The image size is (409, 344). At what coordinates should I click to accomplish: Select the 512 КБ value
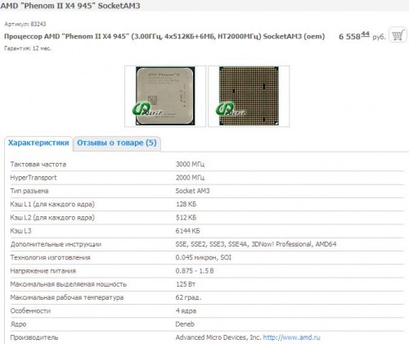click(x=186, y=218)
